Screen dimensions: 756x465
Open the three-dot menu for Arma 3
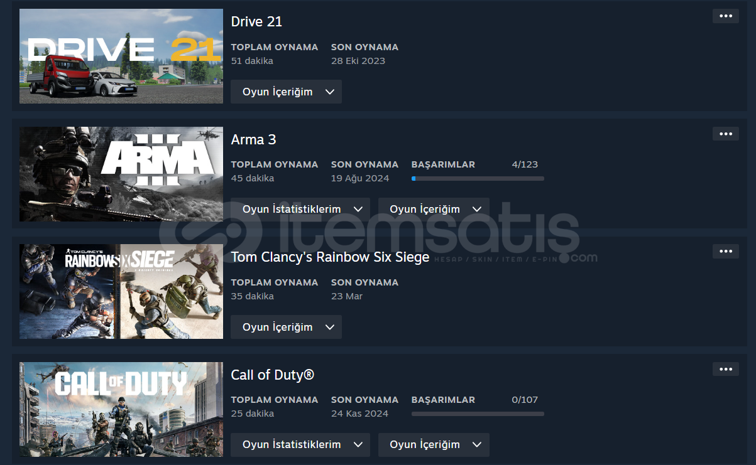pyautogui.click(x=725, y=134)
